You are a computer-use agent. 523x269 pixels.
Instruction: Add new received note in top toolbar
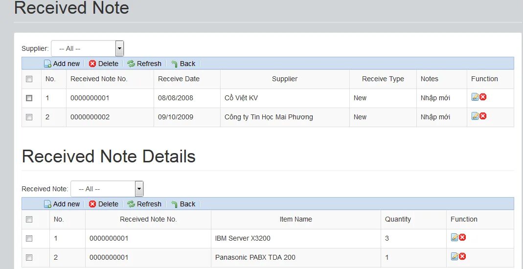(62, 64)
